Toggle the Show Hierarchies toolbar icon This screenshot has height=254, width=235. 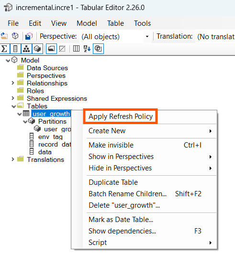[26, 49]
